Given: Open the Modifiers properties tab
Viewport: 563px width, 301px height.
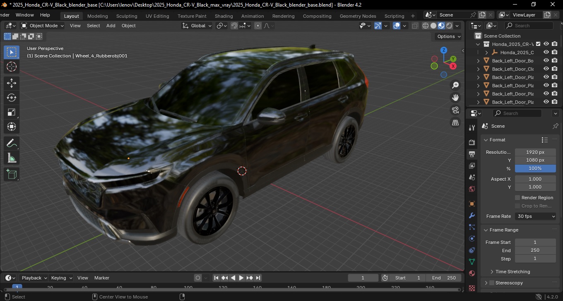Looking at the screenshot, I should point(472,215).
